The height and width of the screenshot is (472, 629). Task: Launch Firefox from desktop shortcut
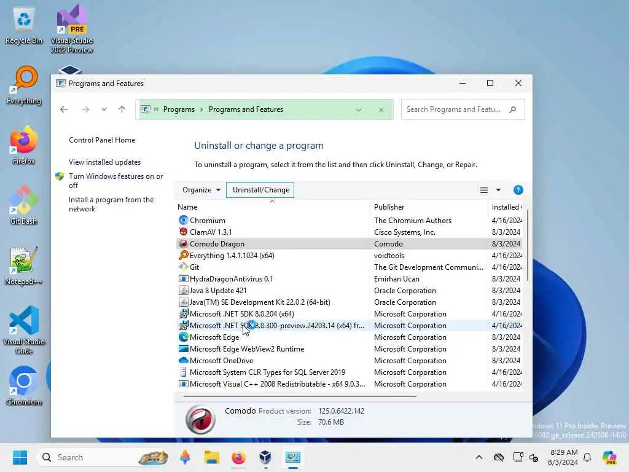[x=24, y=145]
